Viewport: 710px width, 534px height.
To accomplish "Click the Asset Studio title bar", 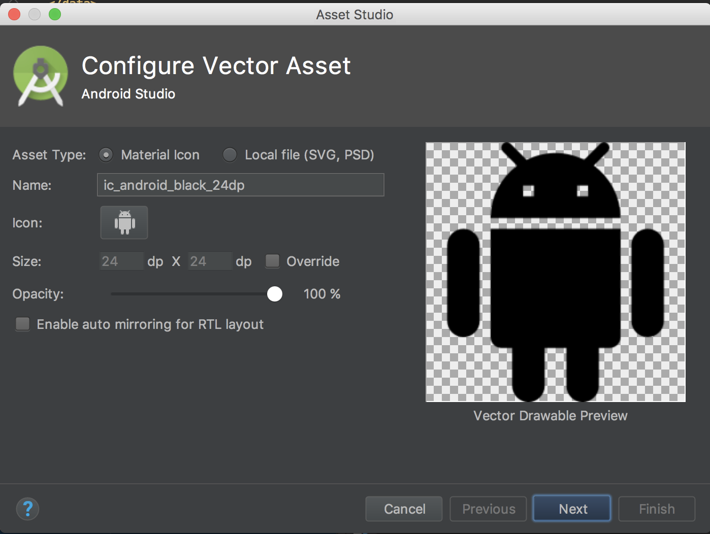I will click(x=354, y=14).
